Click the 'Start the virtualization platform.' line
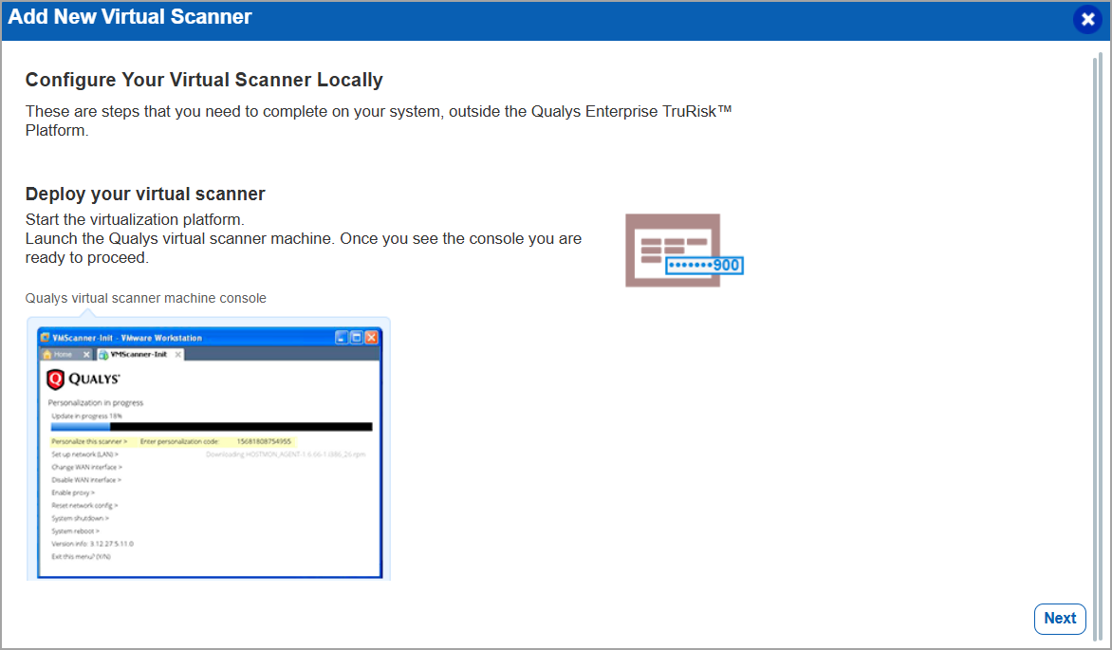Image resolution: width=1112 pixels, height=650 pixels. point(135,219)
